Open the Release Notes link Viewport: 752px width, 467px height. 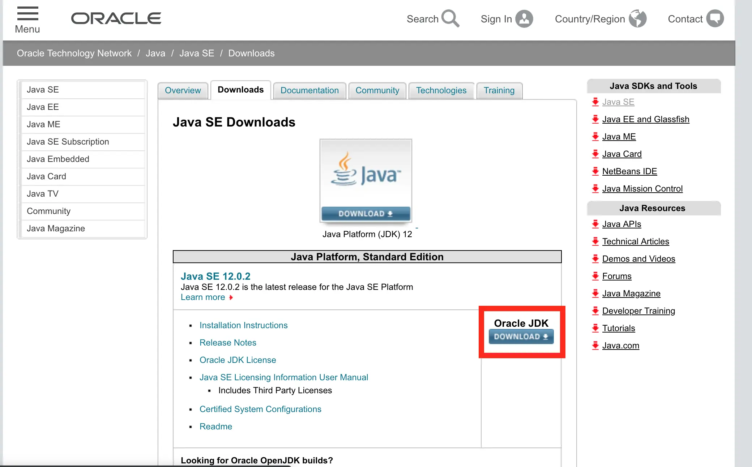228,343
